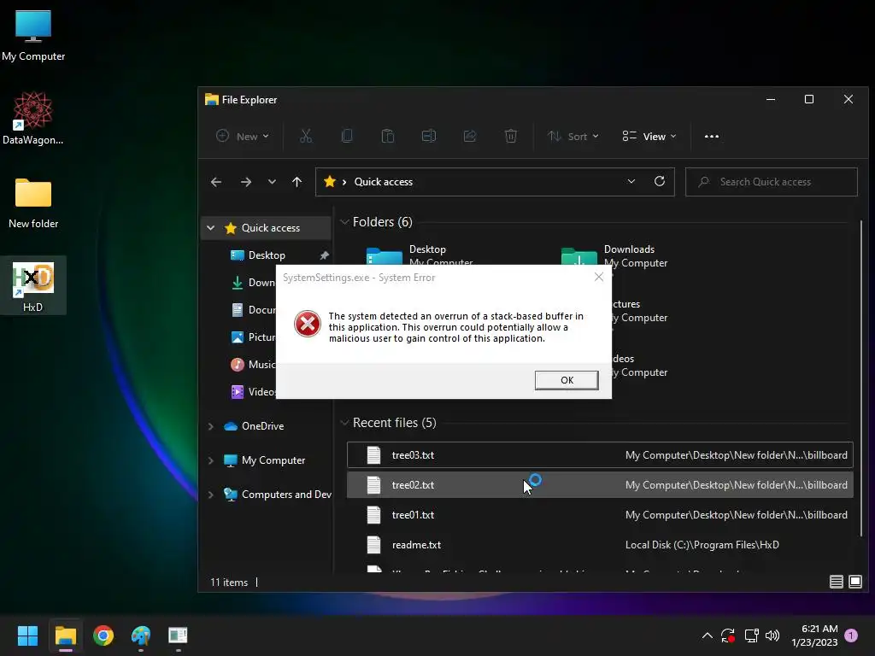Image resolution: width=875 pixels, height=656 pixels.
Task: Click the Share toolbar icon
Action: (469, 136)
